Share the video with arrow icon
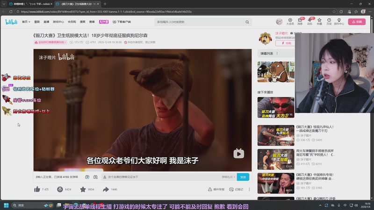 tap(106, 189)
